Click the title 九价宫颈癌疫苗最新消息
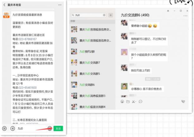This screenshot has width=194, height=137. pos(27,15)
